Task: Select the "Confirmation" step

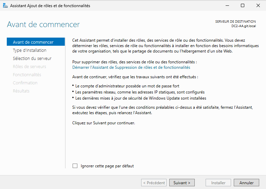Action: (25, 83)
